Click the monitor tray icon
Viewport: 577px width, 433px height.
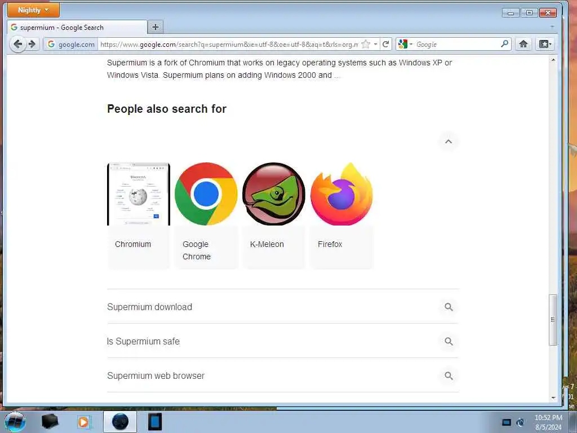coord(507,422)
